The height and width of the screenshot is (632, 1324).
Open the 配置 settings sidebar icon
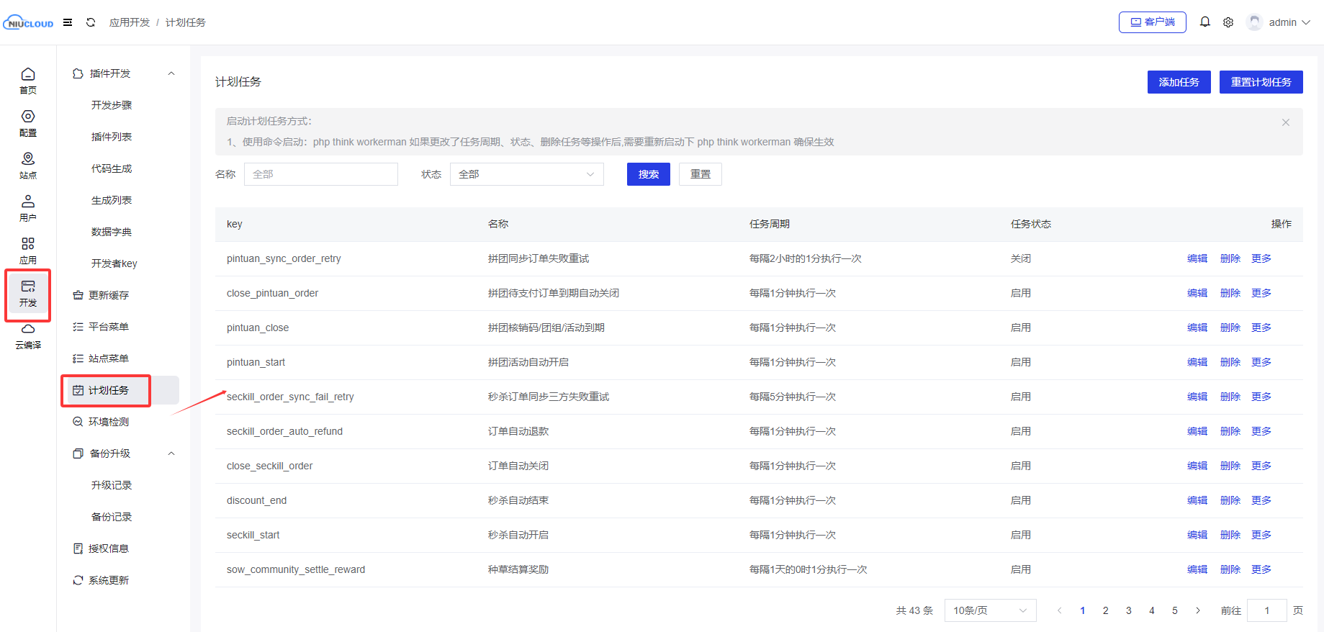(28, 122)
